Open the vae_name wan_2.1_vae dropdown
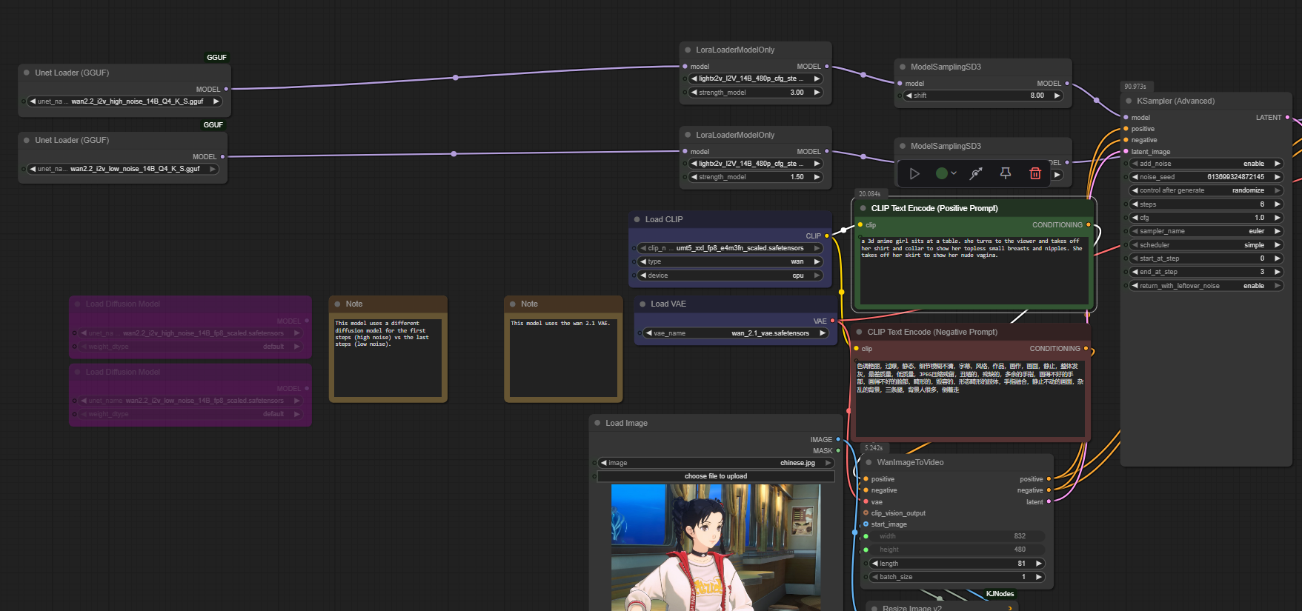This screenshot has width=1302, height=611. tap(736, 333)
